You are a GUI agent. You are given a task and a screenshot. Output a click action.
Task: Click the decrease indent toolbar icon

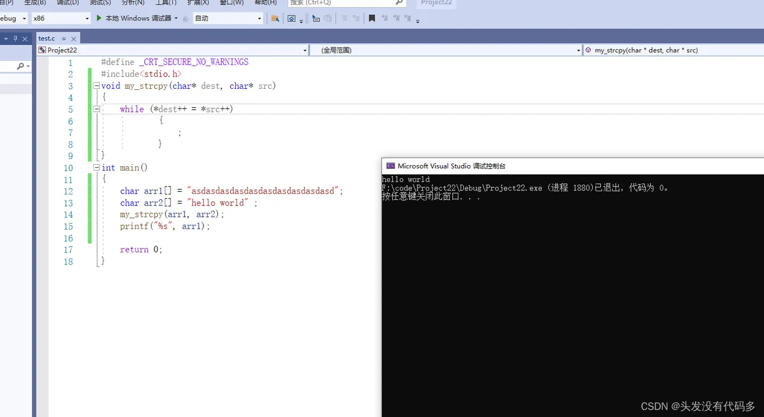(344, 19)
